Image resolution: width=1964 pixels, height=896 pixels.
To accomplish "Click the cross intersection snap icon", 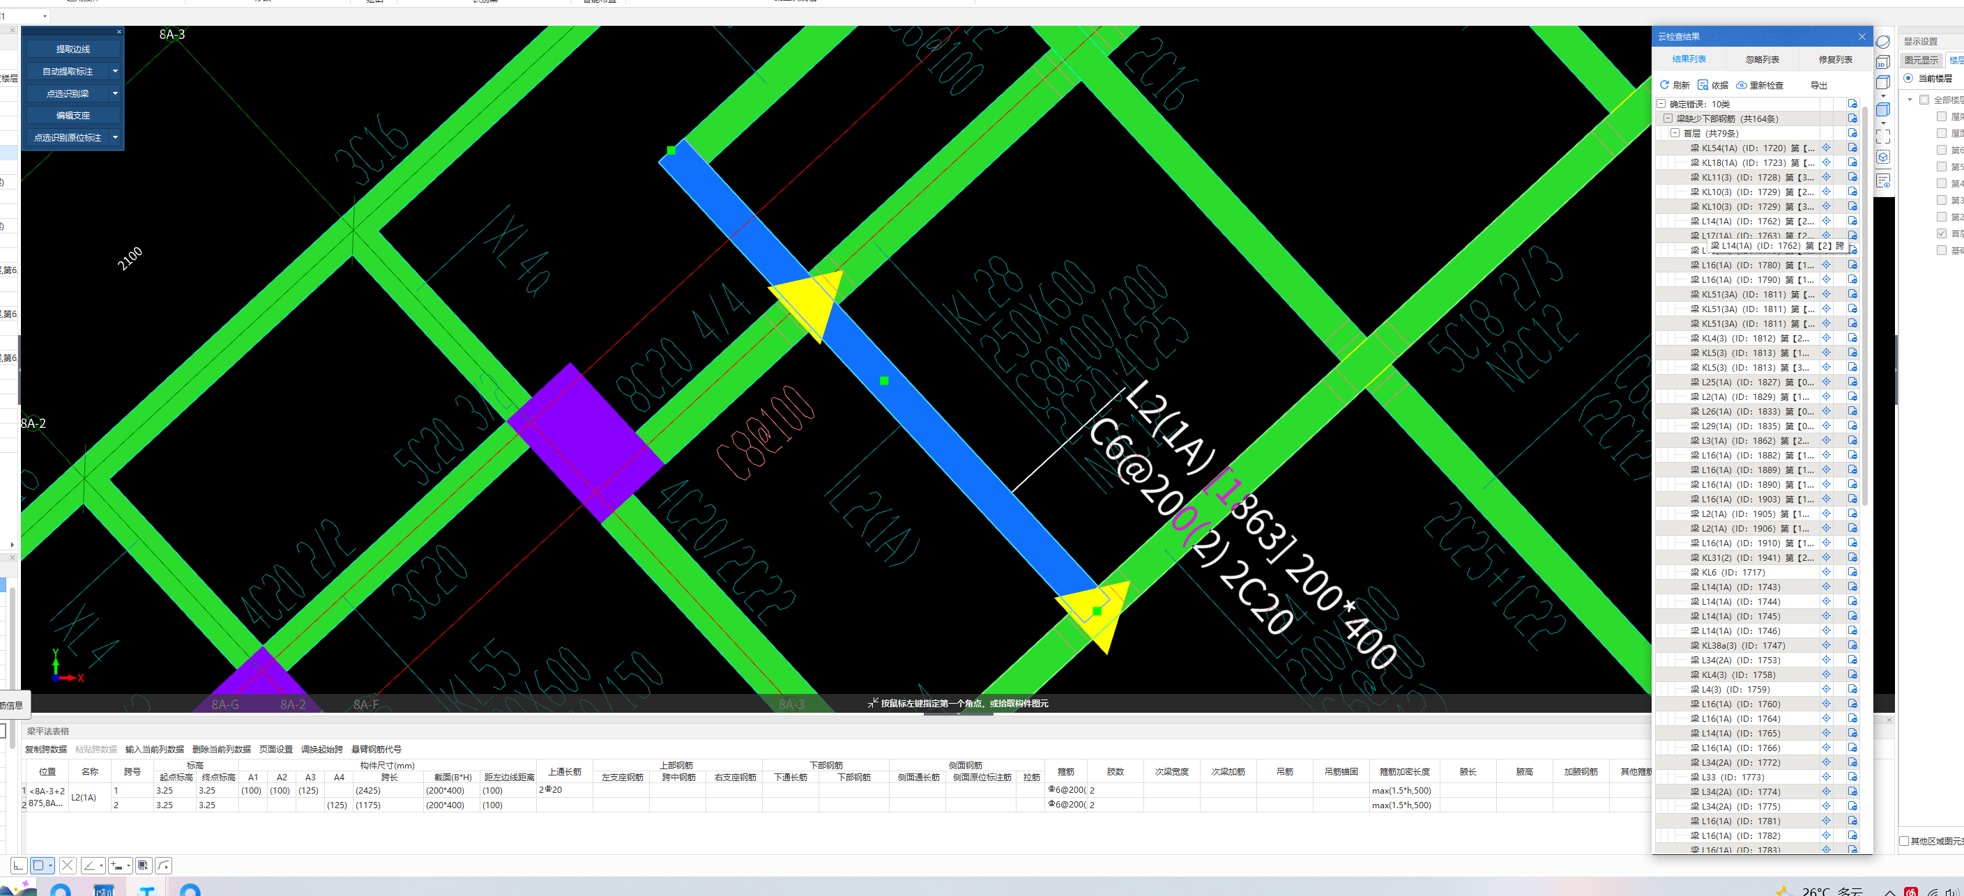I will 67,865.
